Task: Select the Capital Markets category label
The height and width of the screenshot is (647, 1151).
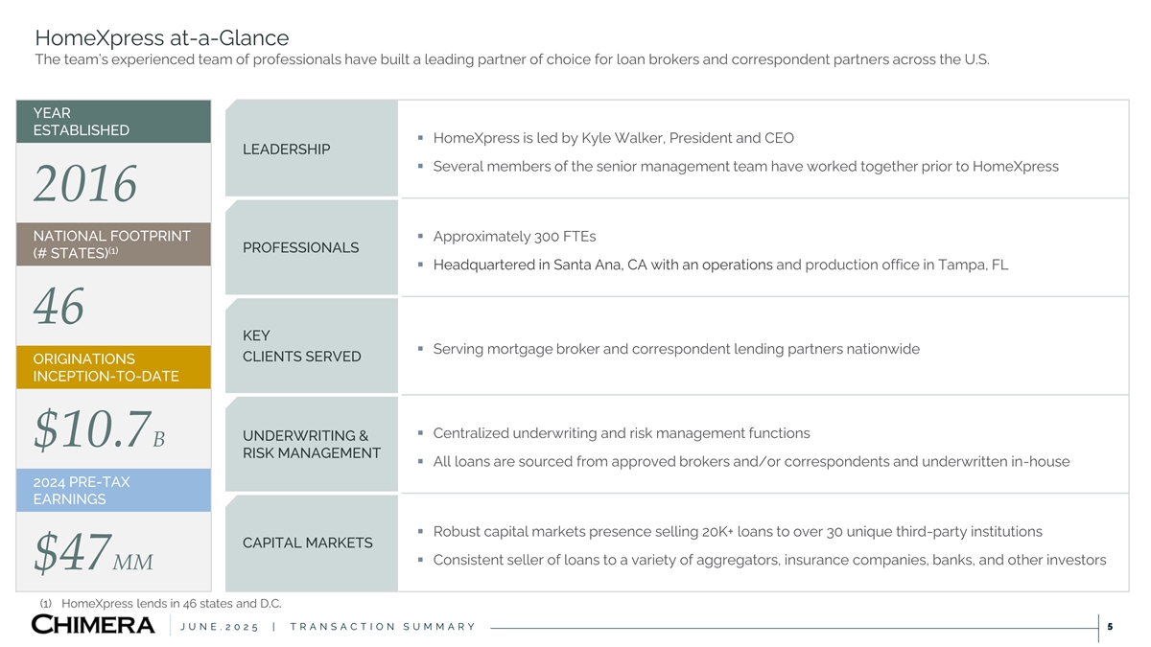Action: point(307,543)
